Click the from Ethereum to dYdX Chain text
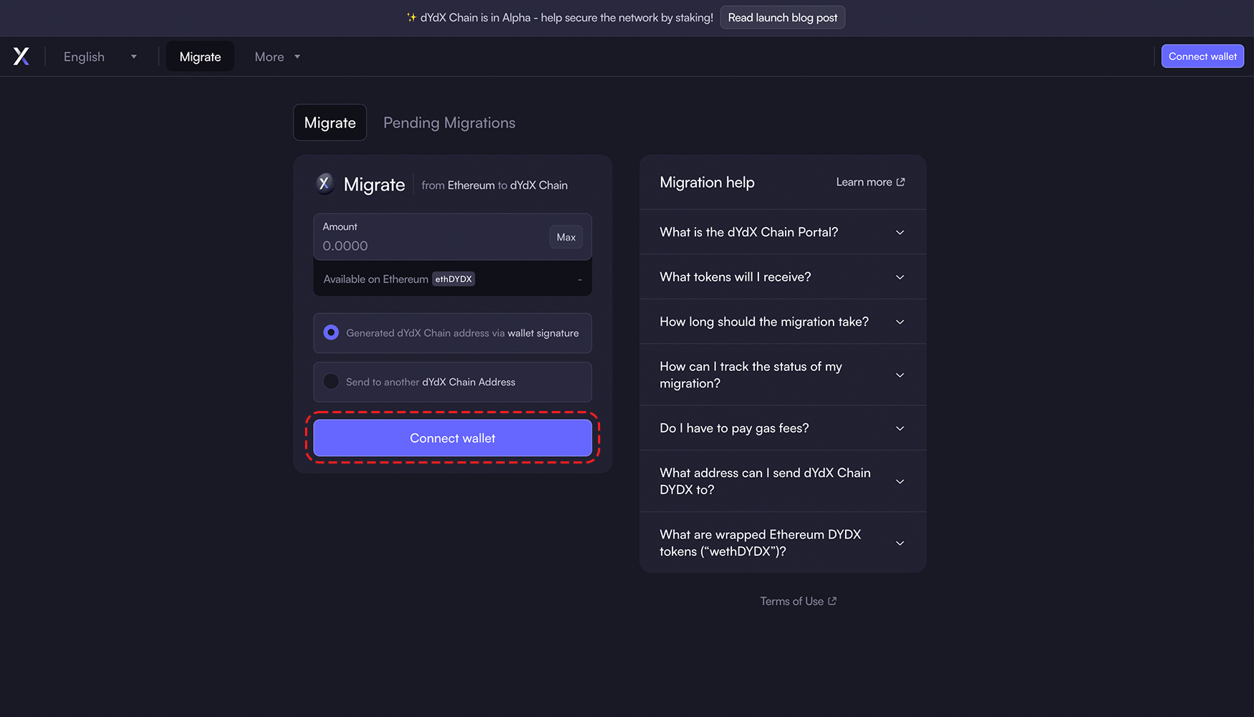 (x=494, y=185)
